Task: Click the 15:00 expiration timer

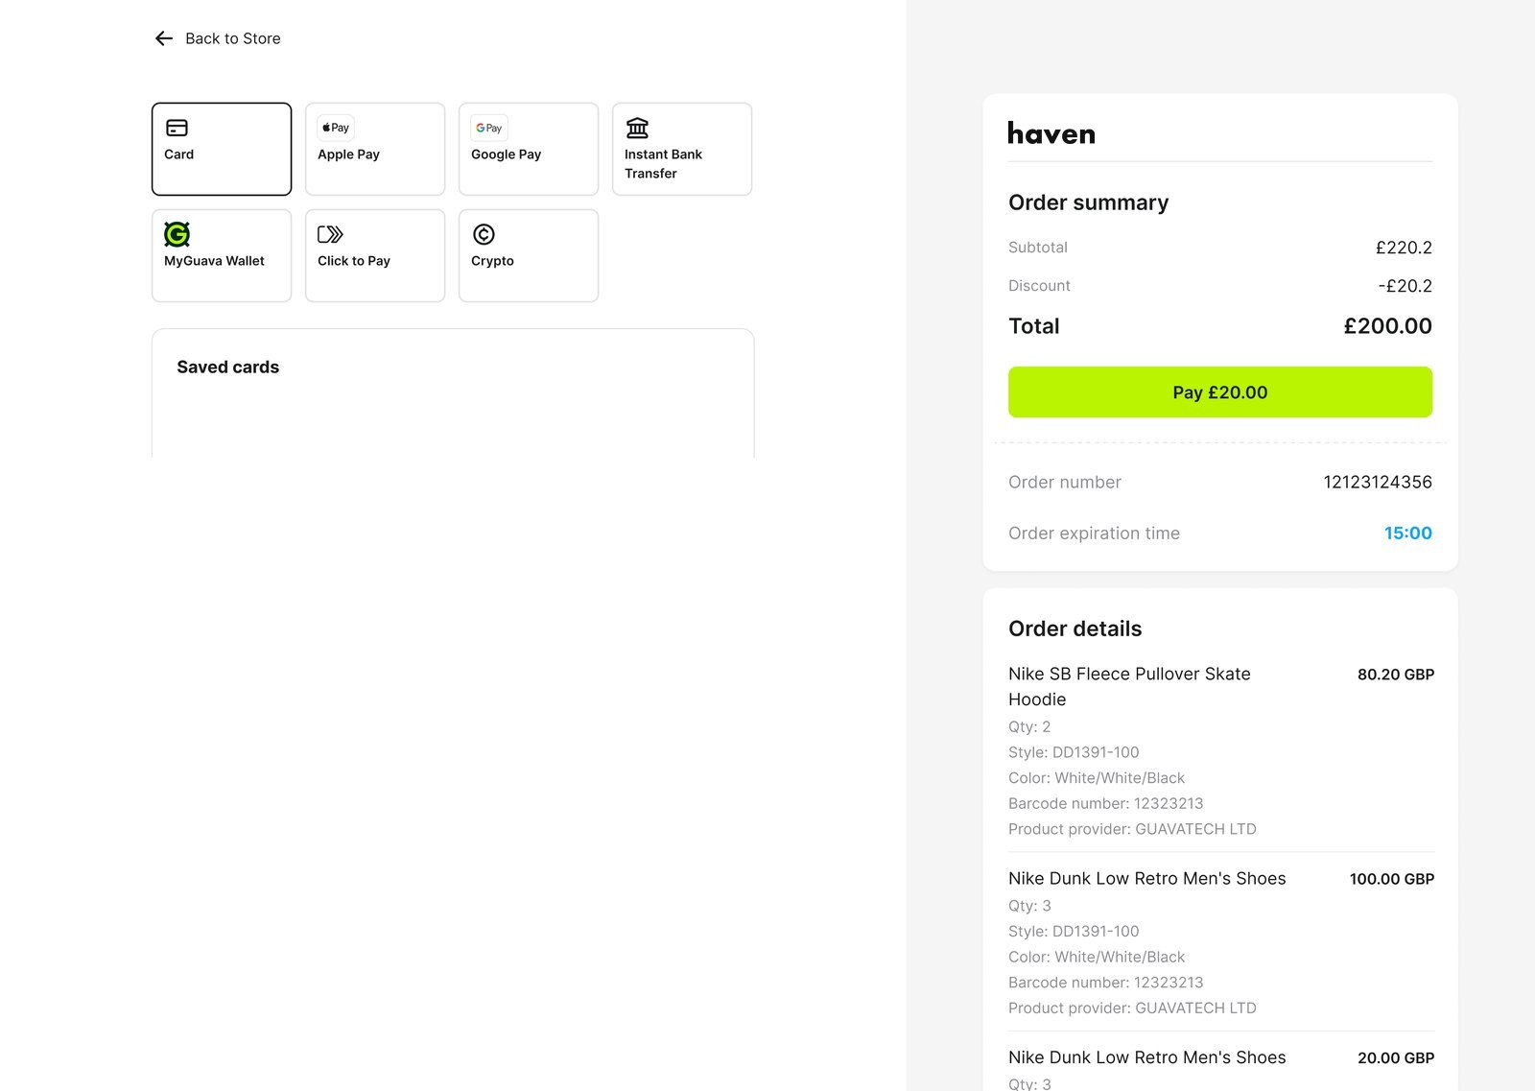Action: 1407,533
